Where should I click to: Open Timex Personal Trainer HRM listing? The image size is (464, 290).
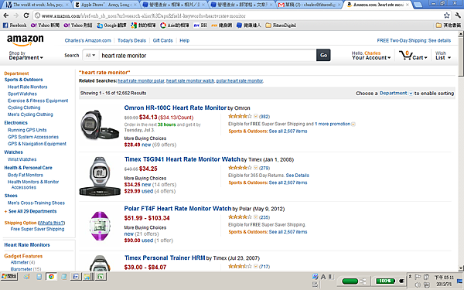(165, 258)
